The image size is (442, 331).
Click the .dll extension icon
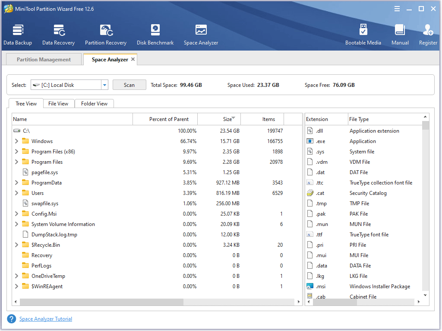pos(310,130)
